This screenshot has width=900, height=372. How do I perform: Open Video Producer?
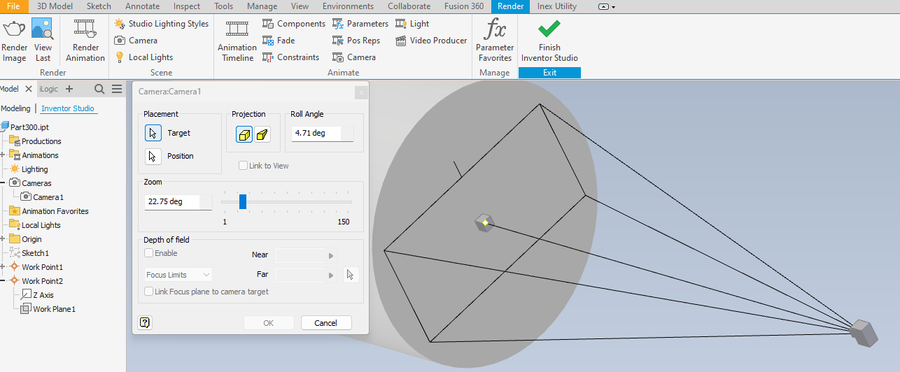tap(431, 41)
